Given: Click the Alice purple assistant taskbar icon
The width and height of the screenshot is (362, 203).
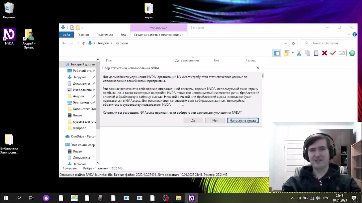Looking at the screenshot, I should (46, 198).
